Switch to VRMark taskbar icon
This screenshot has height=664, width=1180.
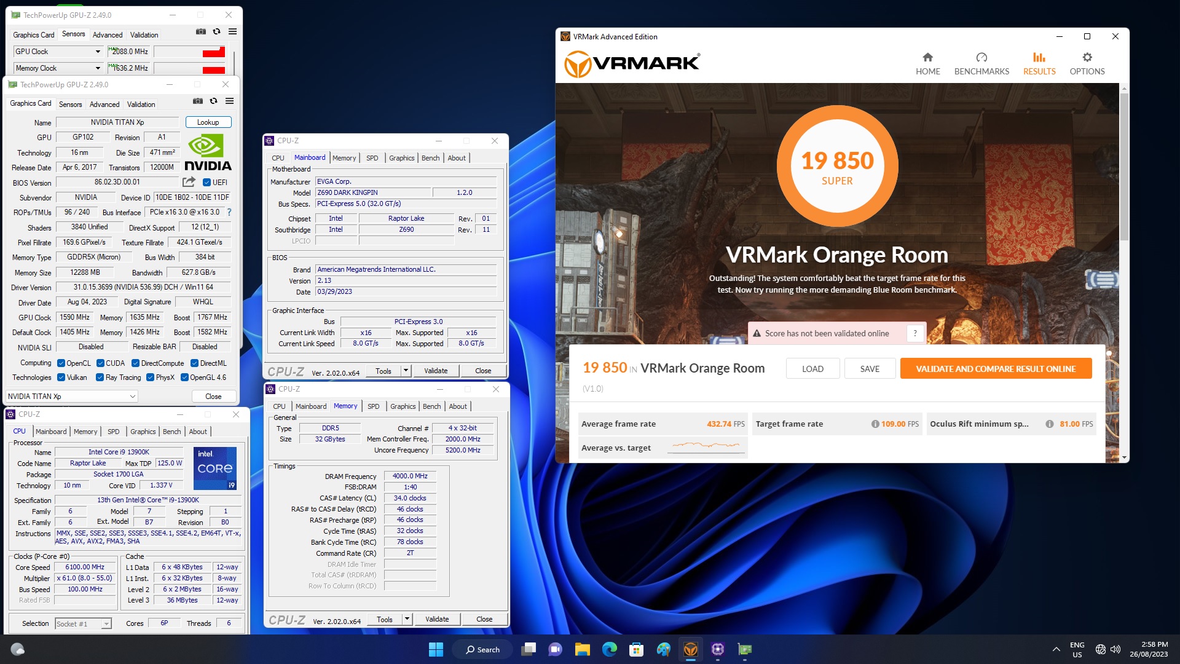690,649
